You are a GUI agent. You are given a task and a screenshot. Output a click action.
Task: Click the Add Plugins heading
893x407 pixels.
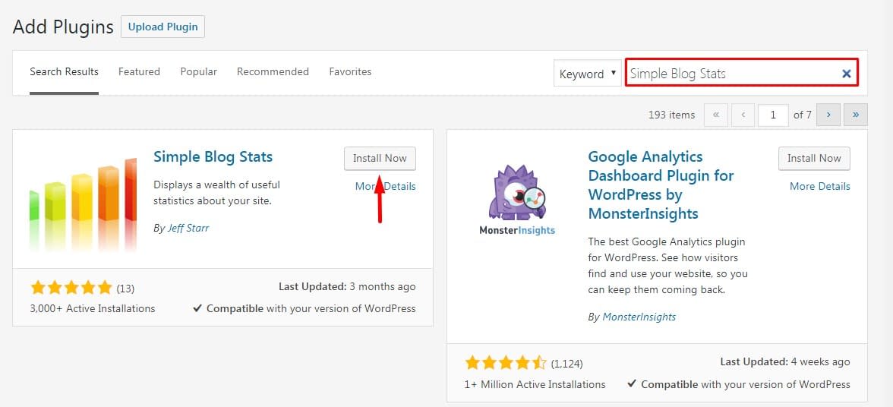click(x=63, y=27)
